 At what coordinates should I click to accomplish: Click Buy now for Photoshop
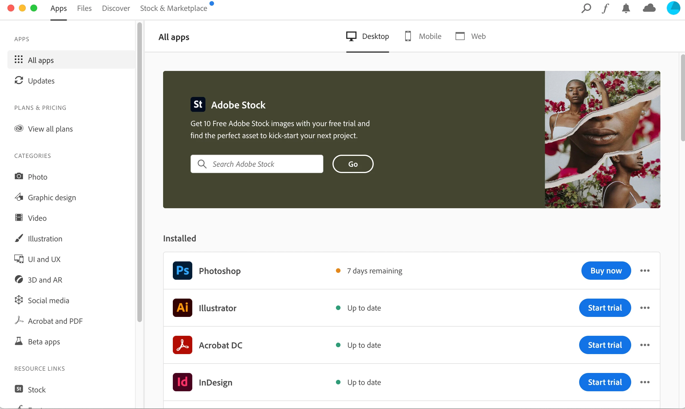click(606, 271)
